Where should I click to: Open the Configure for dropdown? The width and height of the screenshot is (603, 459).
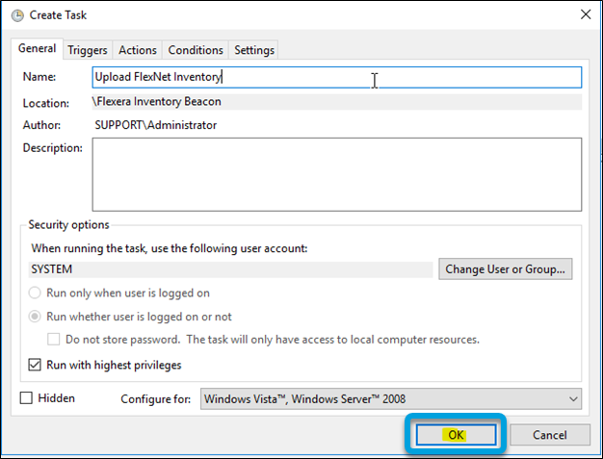391,399
